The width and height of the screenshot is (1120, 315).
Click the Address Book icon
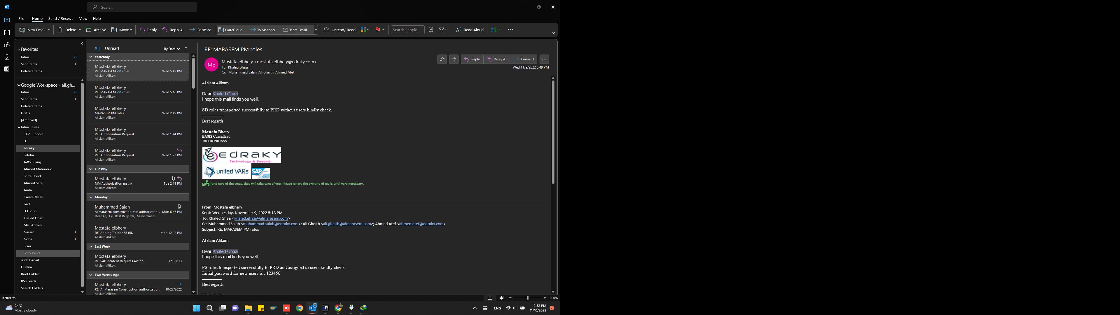431,30
